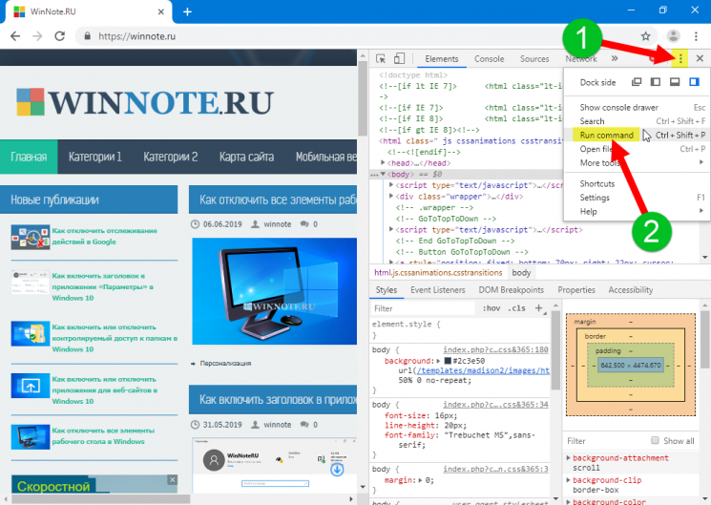Click the DevTools customize three-dot icon
The image size is (711, 505).
[680, 58]
